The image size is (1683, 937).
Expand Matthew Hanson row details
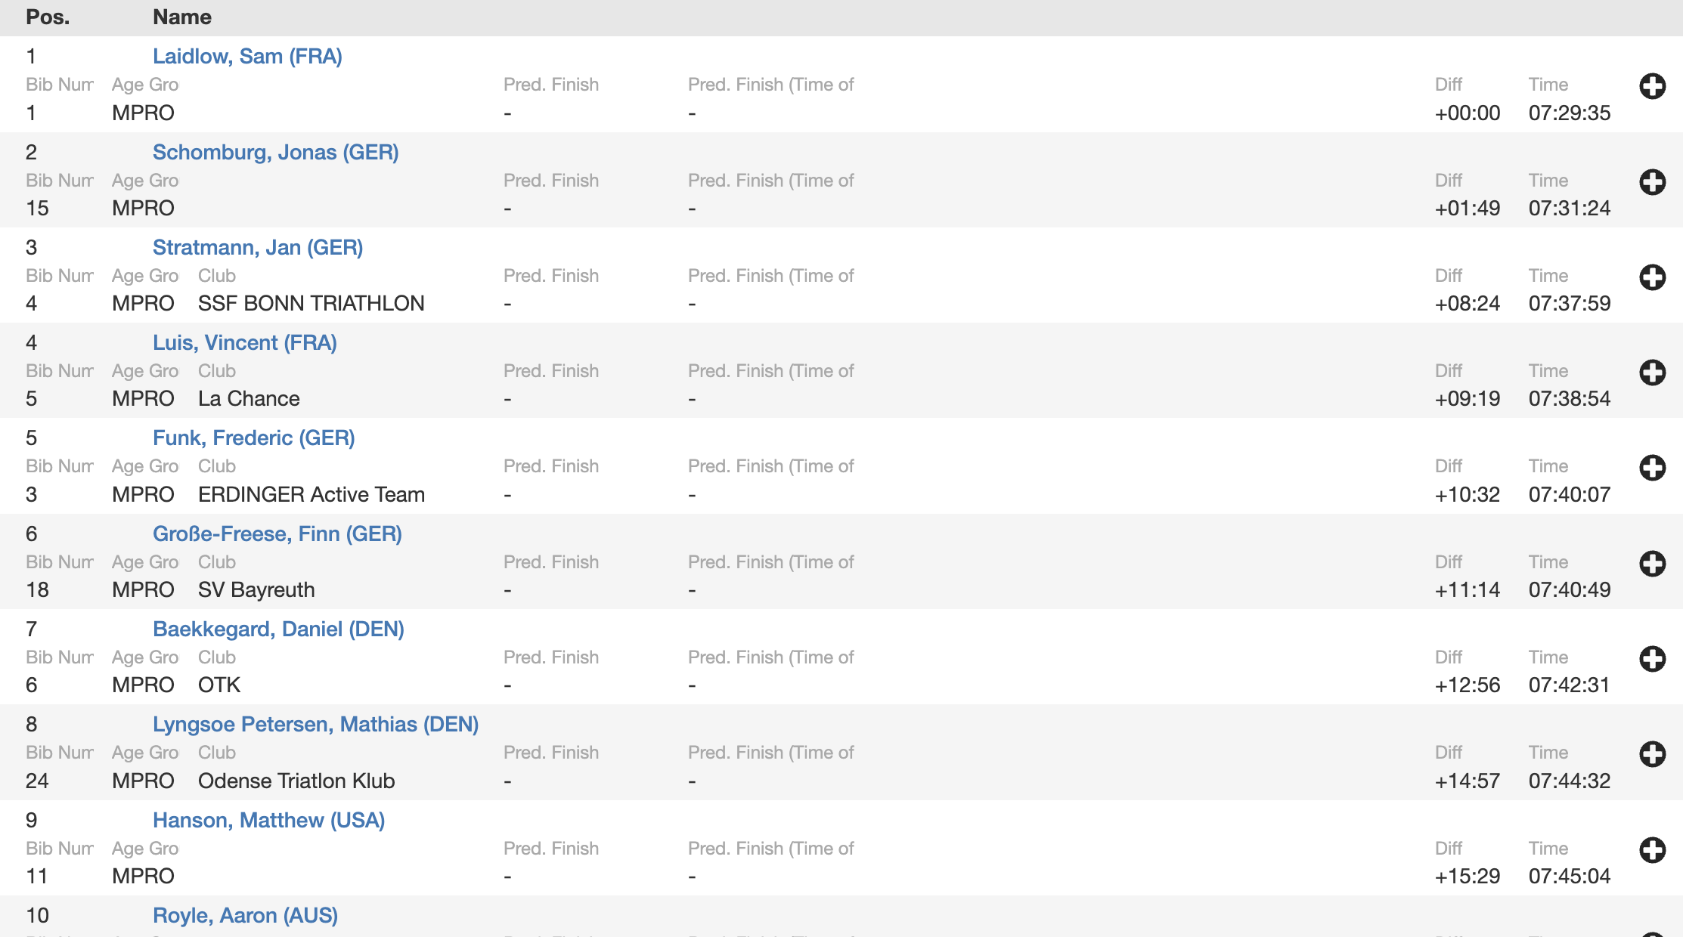click(x=1652, y=850)
